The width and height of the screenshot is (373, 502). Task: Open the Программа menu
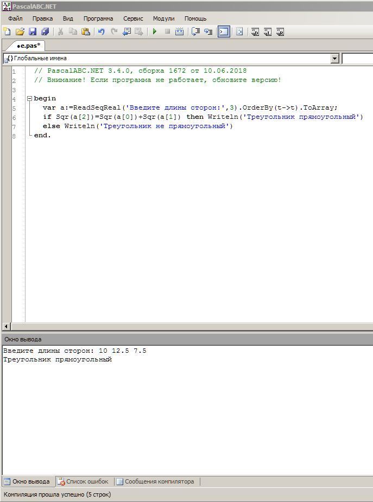point(98,18)
